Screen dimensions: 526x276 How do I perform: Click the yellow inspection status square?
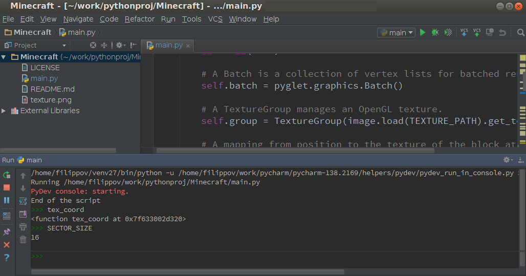522,58
